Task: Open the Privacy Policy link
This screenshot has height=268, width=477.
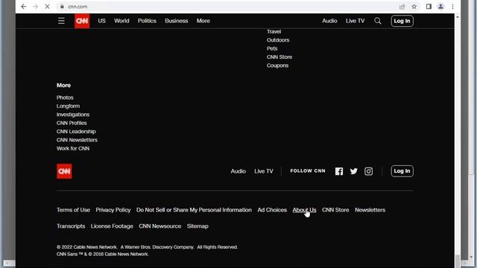Action: coord(113,210)
